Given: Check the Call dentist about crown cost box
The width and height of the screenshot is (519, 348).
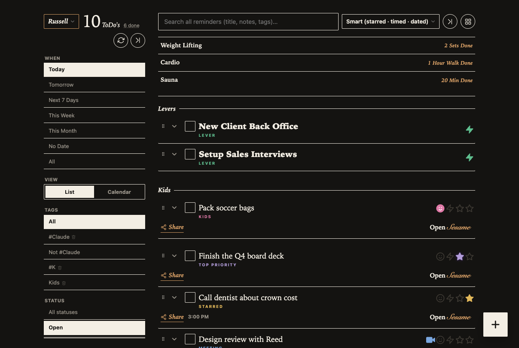Looking at the screenshot, I should click(x=190, y=297).
